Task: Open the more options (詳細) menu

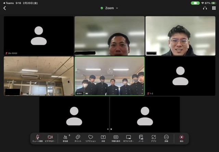Action: 166,138
